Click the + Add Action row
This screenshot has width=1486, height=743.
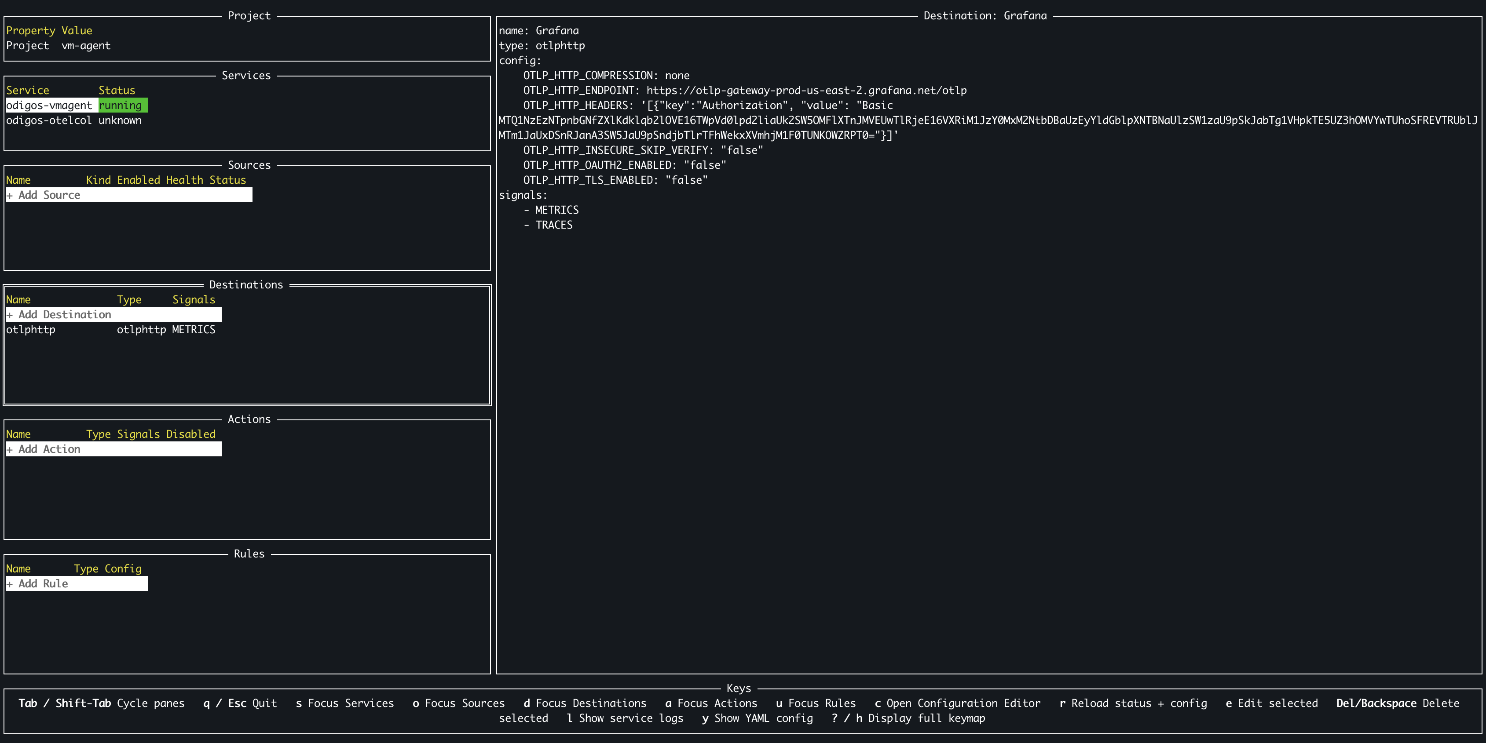click(x=113, y=450)
